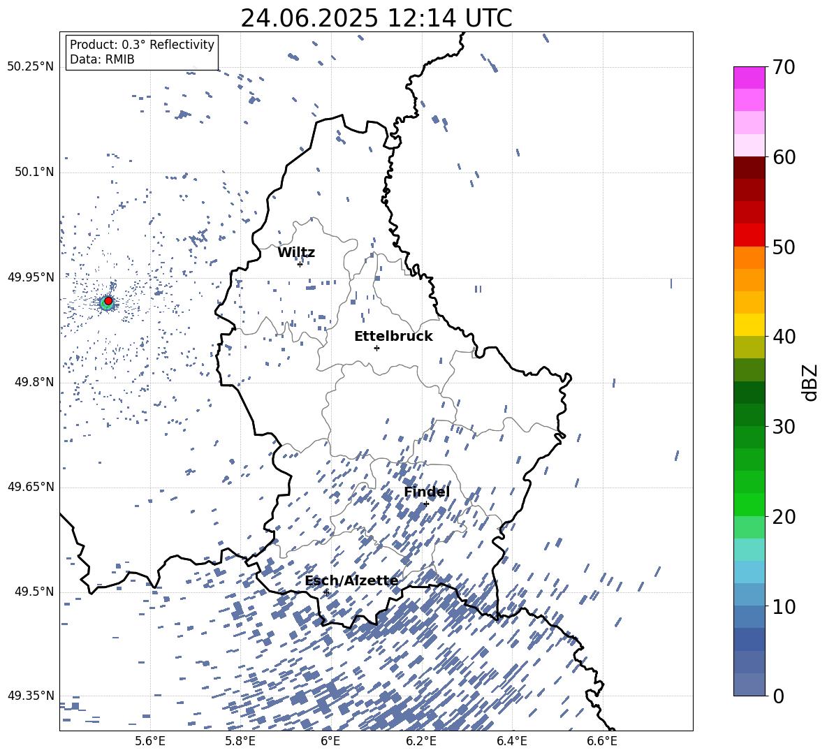Viewport: 827px width, 755px height.
Task: Click the colorbar tick label 40
Action: coord(784,337)
